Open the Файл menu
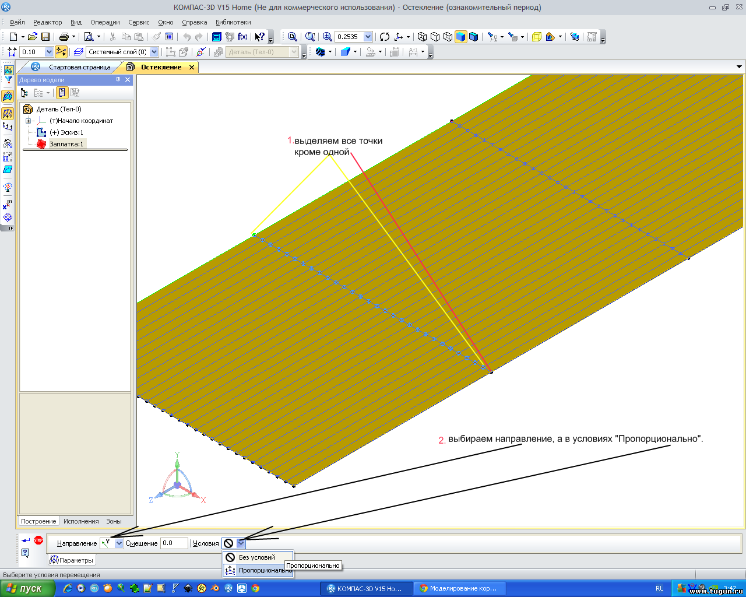 coord(17,22)
